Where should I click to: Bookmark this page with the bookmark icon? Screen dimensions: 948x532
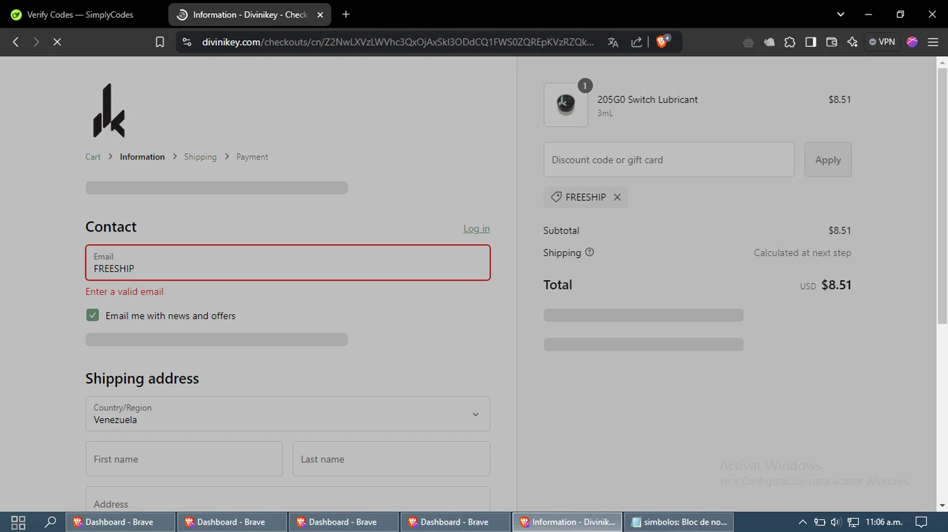coord(160,42)
